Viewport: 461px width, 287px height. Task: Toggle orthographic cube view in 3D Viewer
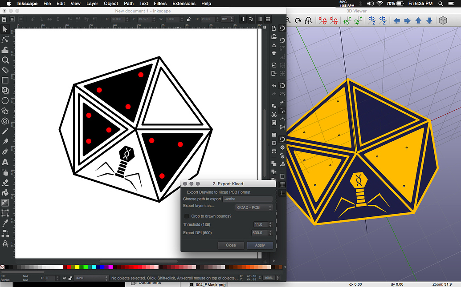(443, 20)
